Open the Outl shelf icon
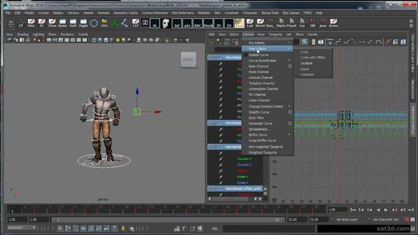Image resolution: width=418 pixels, height=235 pixels. click(72, 23)
